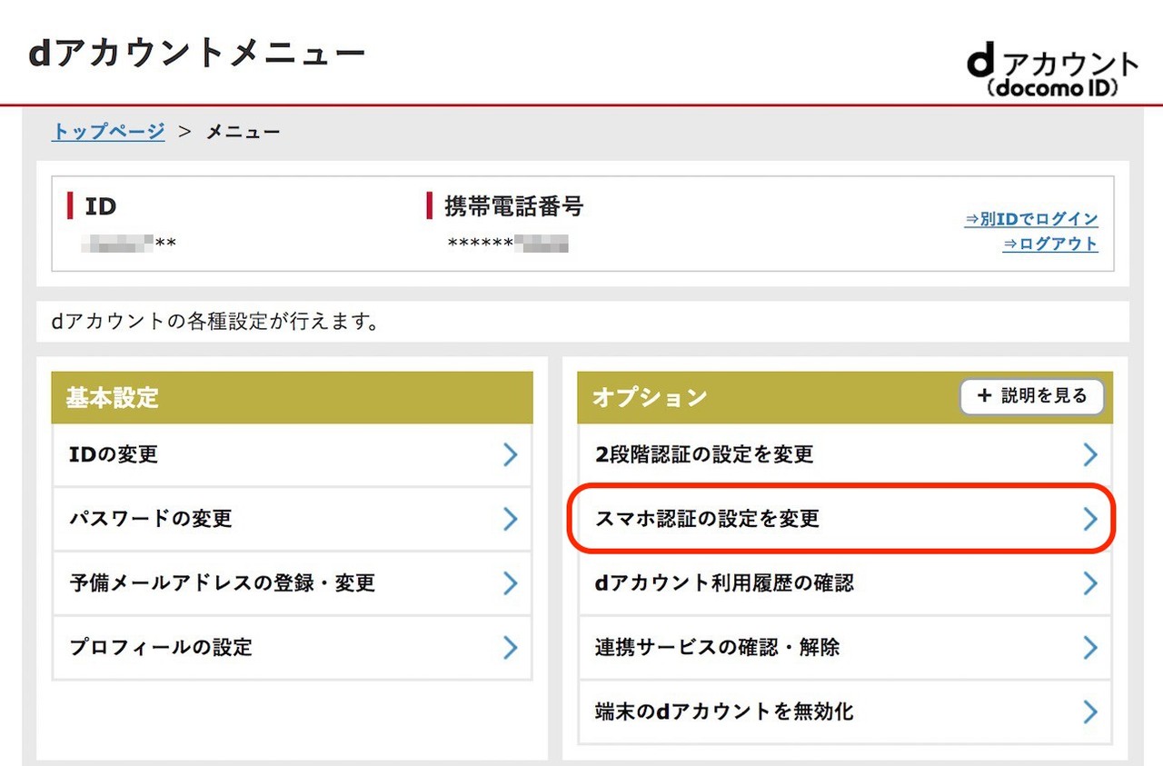Open dアカウント利用履歴の確認
Viewport: 1163px width, 766px height.
click(844, 583)
